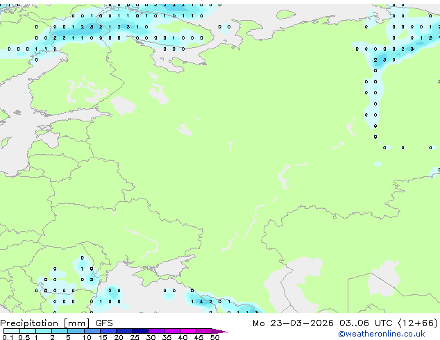
Task: Choose the 10–15 mm blue legend swatch
Action: click(92, 331)
